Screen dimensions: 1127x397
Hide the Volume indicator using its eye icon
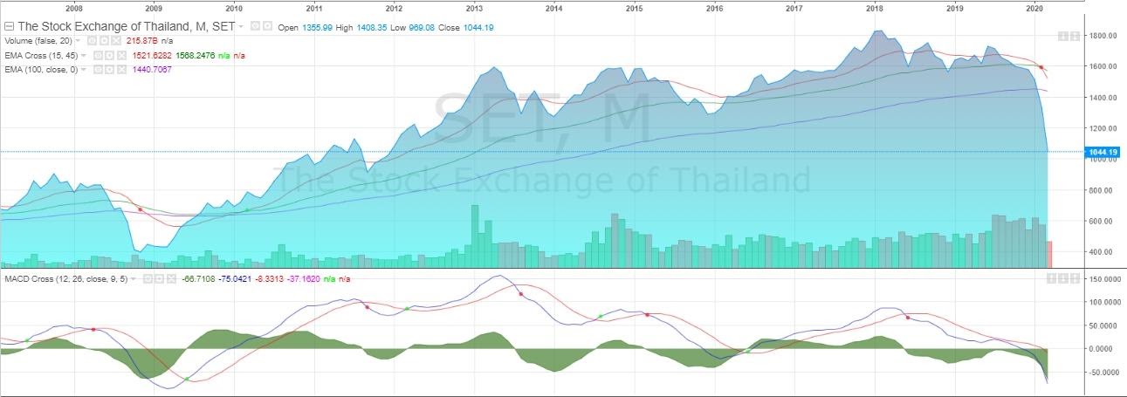click(x=92, y=41)
